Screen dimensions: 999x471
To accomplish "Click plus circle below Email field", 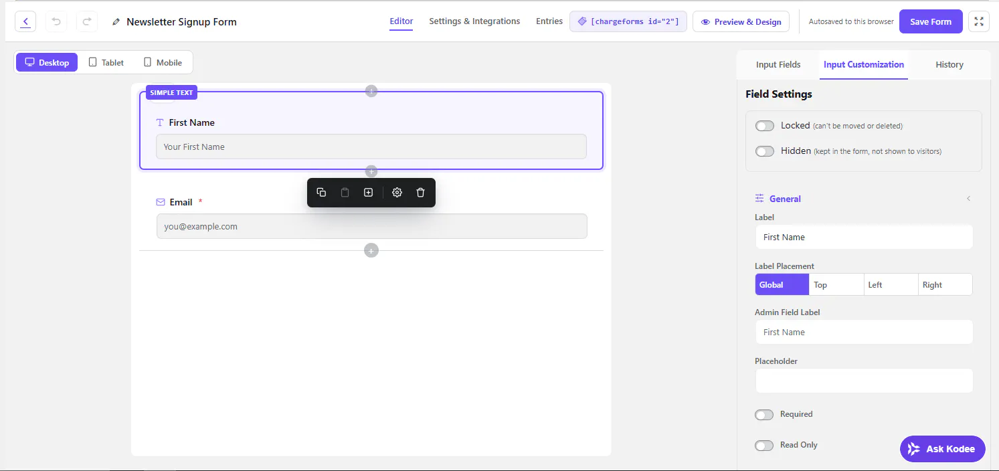I will [x=371, y=250].
